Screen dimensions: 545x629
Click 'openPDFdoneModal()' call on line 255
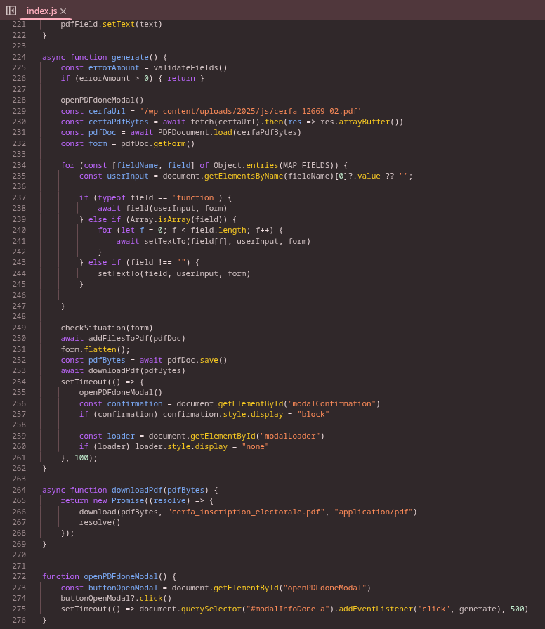[x=121, y=392]
